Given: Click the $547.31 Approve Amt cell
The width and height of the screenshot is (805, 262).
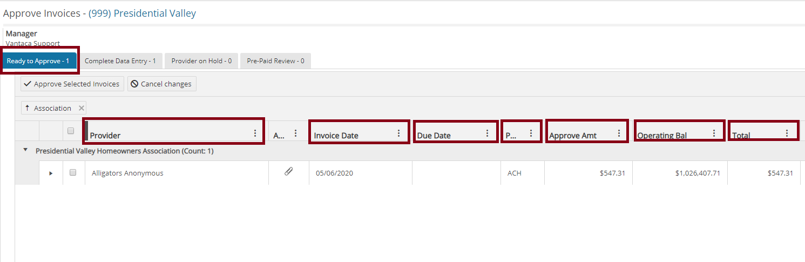Looking at the screenshot, I should (x=588, y=173).
